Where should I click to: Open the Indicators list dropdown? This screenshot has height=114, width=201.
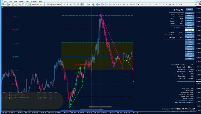click(x=93, y=5)
